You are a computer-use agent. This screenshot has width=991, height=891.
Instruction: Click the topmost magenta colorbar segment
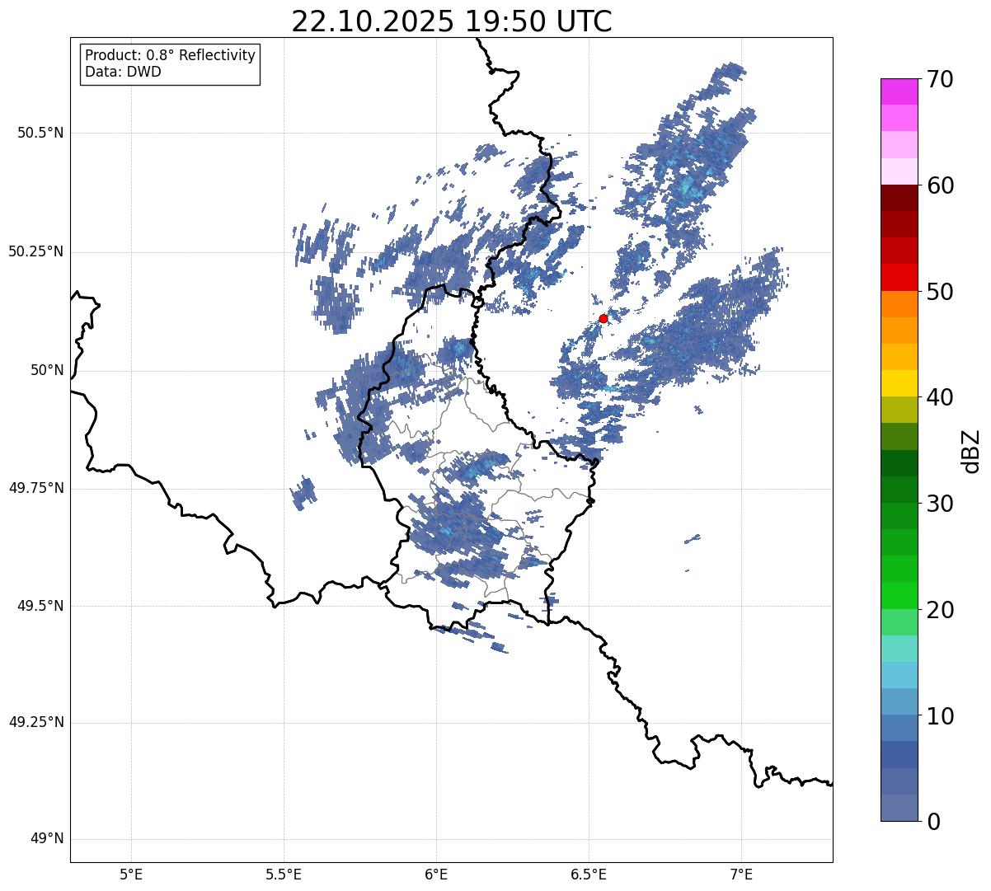pyautogui.click(x=899, y=91)
